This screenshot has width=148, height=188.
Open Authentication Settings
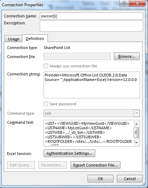[x=69, y=153]
